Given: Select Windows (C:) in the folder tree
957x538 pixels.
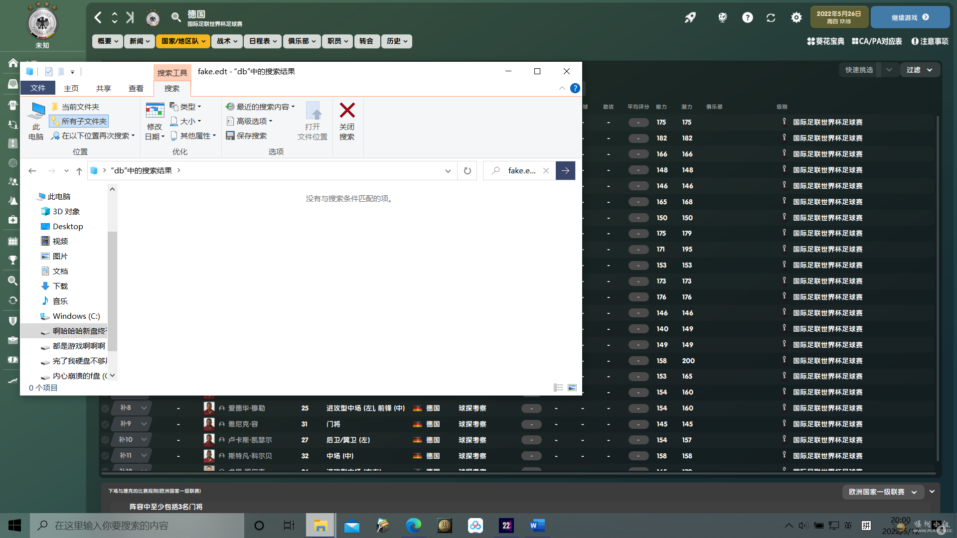Looking at the screenshot, I should (x=76, y=316).
